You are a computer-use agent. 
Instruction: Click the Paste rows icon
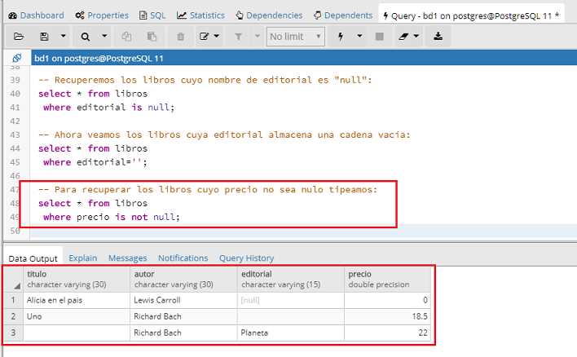152,37
